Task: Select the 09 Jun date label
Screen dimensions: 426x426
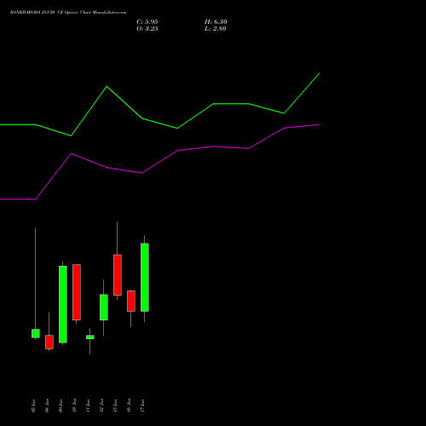Action: pyautogui.click(x=60, y=406)
